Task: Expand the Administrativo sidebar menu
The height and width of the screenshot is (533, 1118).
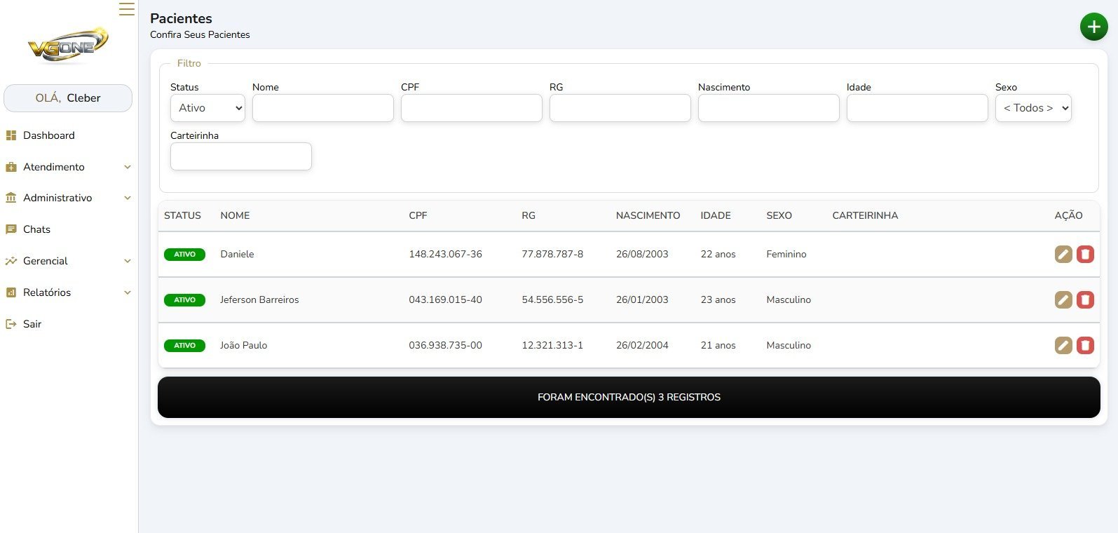Action: 68,198
